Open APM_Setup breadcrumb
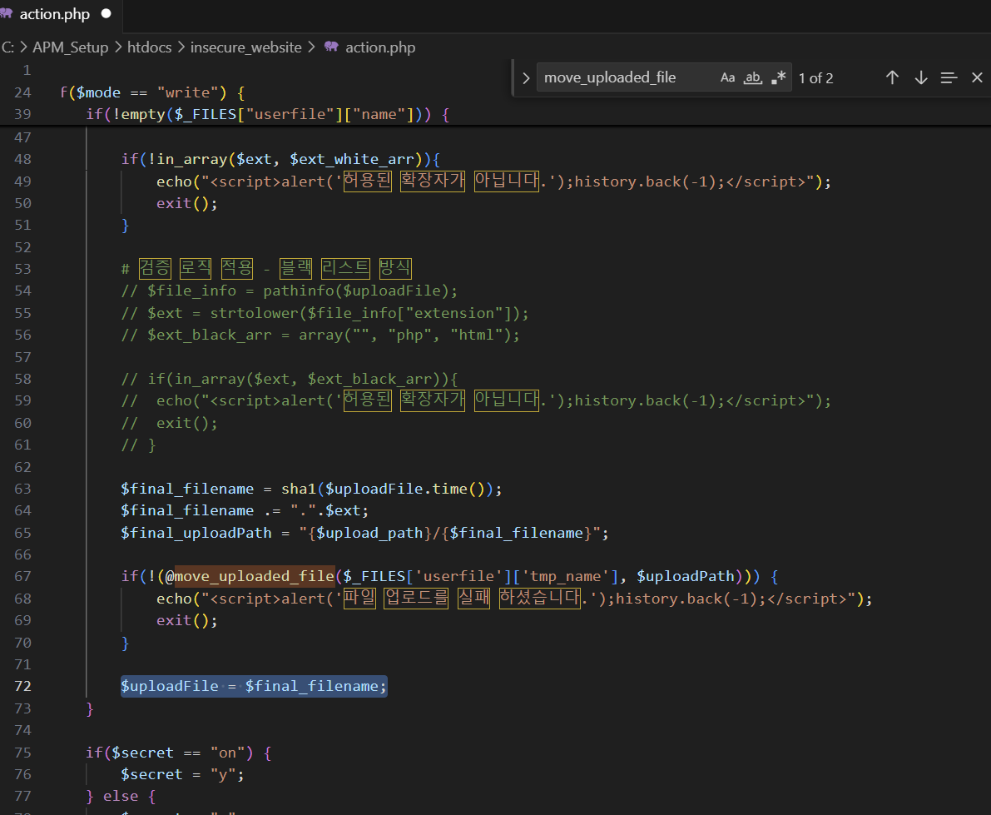This screenshot has height=815, width=991. pyautogui.click(x=70, y=47)
